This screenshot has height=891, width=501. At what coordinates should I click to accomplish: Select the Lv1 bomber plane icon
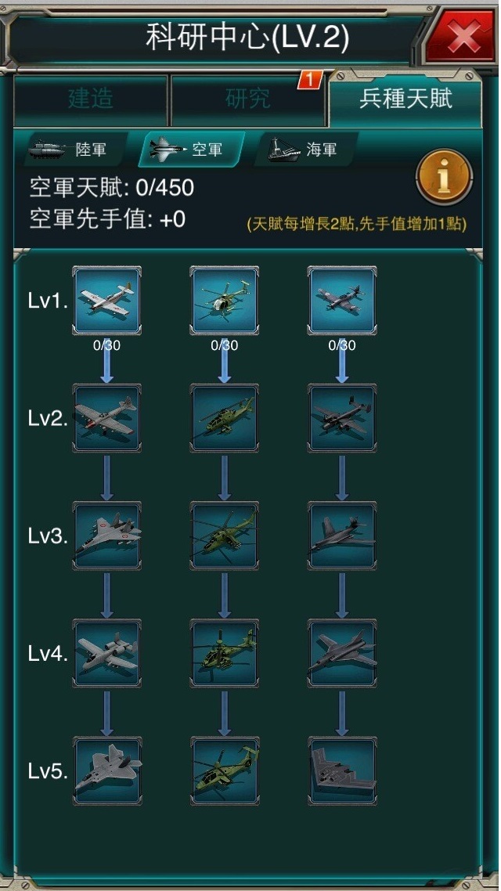342,301
